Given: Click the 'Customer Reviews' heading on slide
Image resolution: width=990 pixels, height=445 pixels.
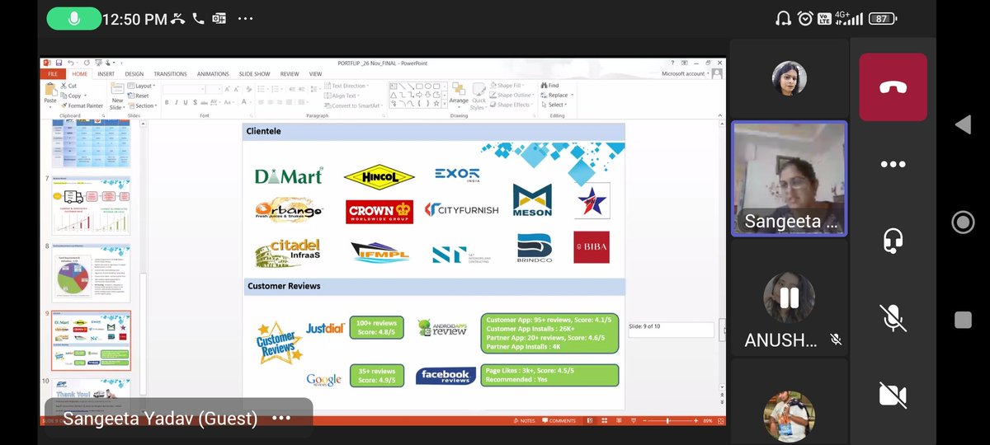Looking at the screenshot, I should click(x=284, y=286).
